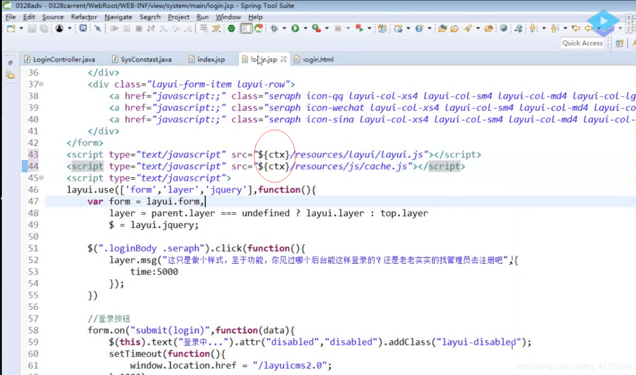Click the Debug bug icon
Screen dimensions: 636x375
pos(274,28)
